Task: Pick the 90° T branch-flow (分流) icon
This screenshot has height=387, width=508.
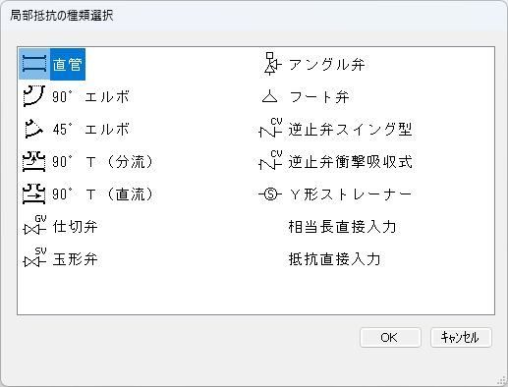Action: click(34, 161)
